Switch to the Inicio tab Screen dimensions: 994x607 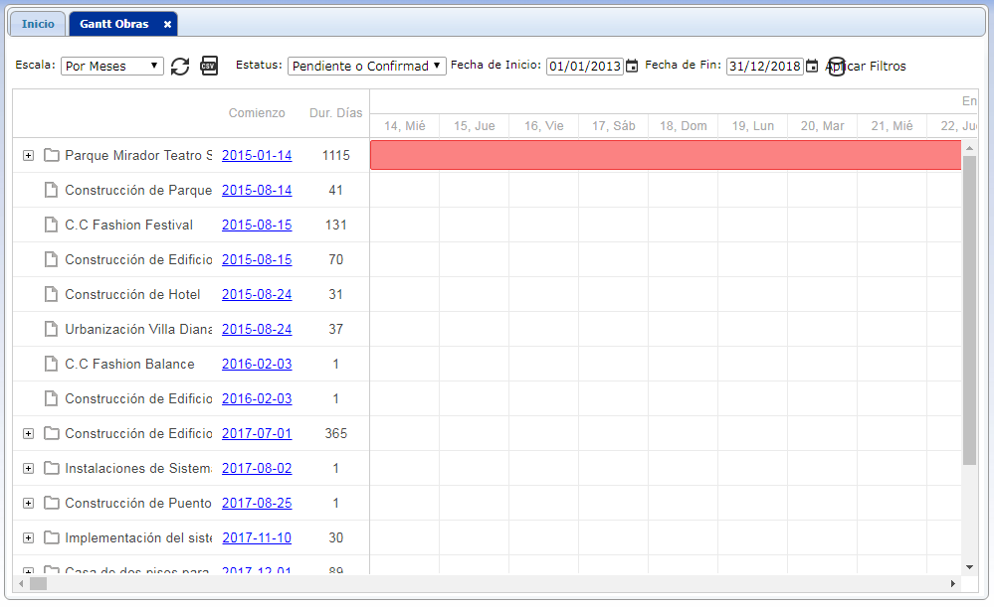[38, 24]
